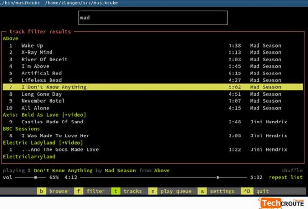The height and width of the screenshot is (209, 308).
Task: Click the "s" settings shortcut key
Action: coord(202,191)
